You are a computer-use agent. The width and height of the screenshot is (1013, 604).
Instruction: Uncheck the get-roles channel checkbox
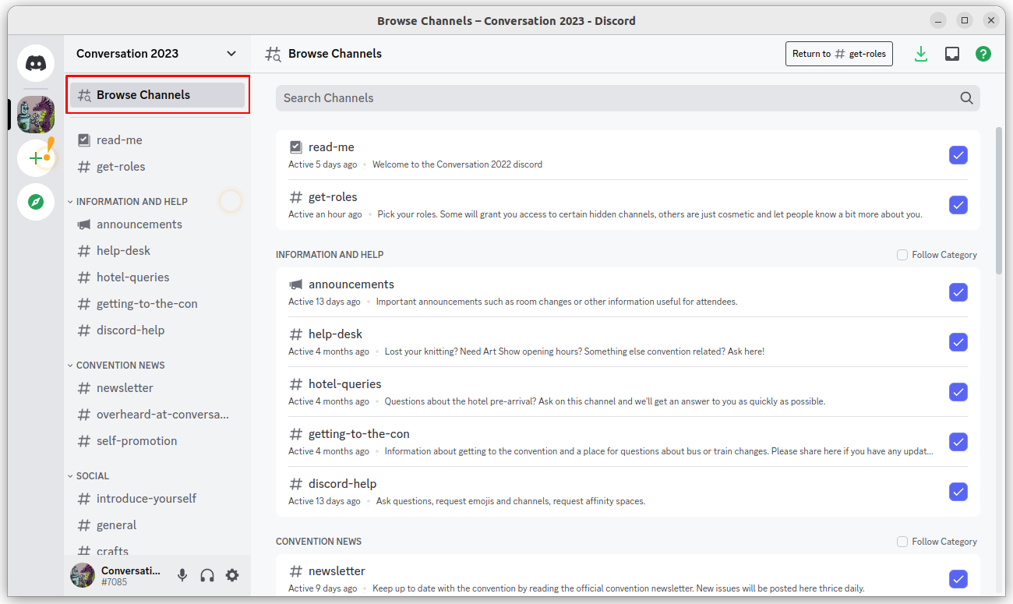tap(958, 205)
